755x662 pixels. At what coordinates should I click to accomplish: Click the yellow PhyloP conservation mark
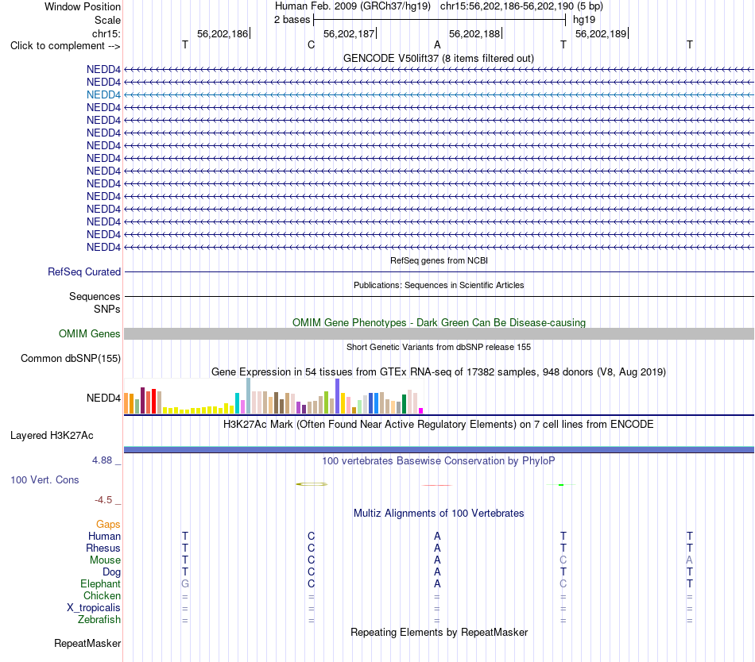point(312,484)
